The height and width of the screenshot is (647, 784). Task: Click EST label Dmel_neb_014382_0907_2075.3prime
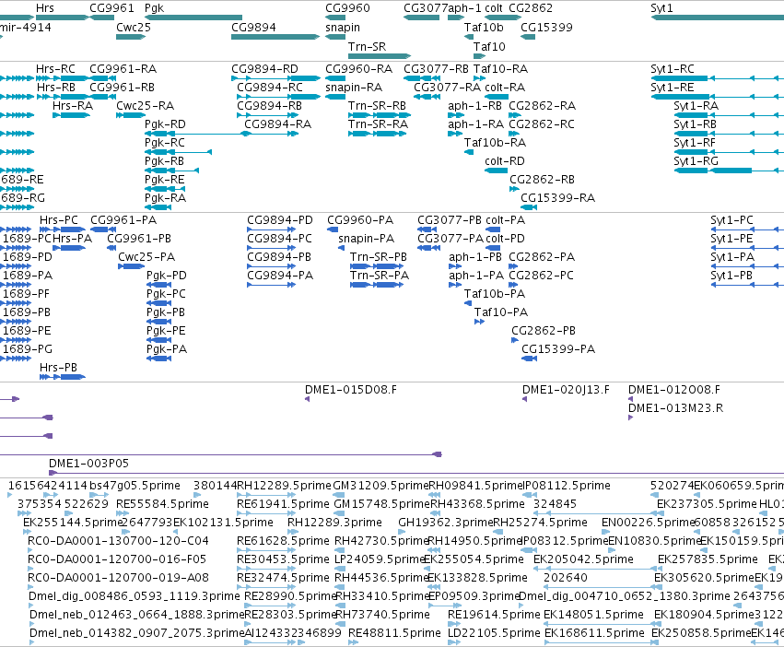pyautogui.click(x=137, y=633)
